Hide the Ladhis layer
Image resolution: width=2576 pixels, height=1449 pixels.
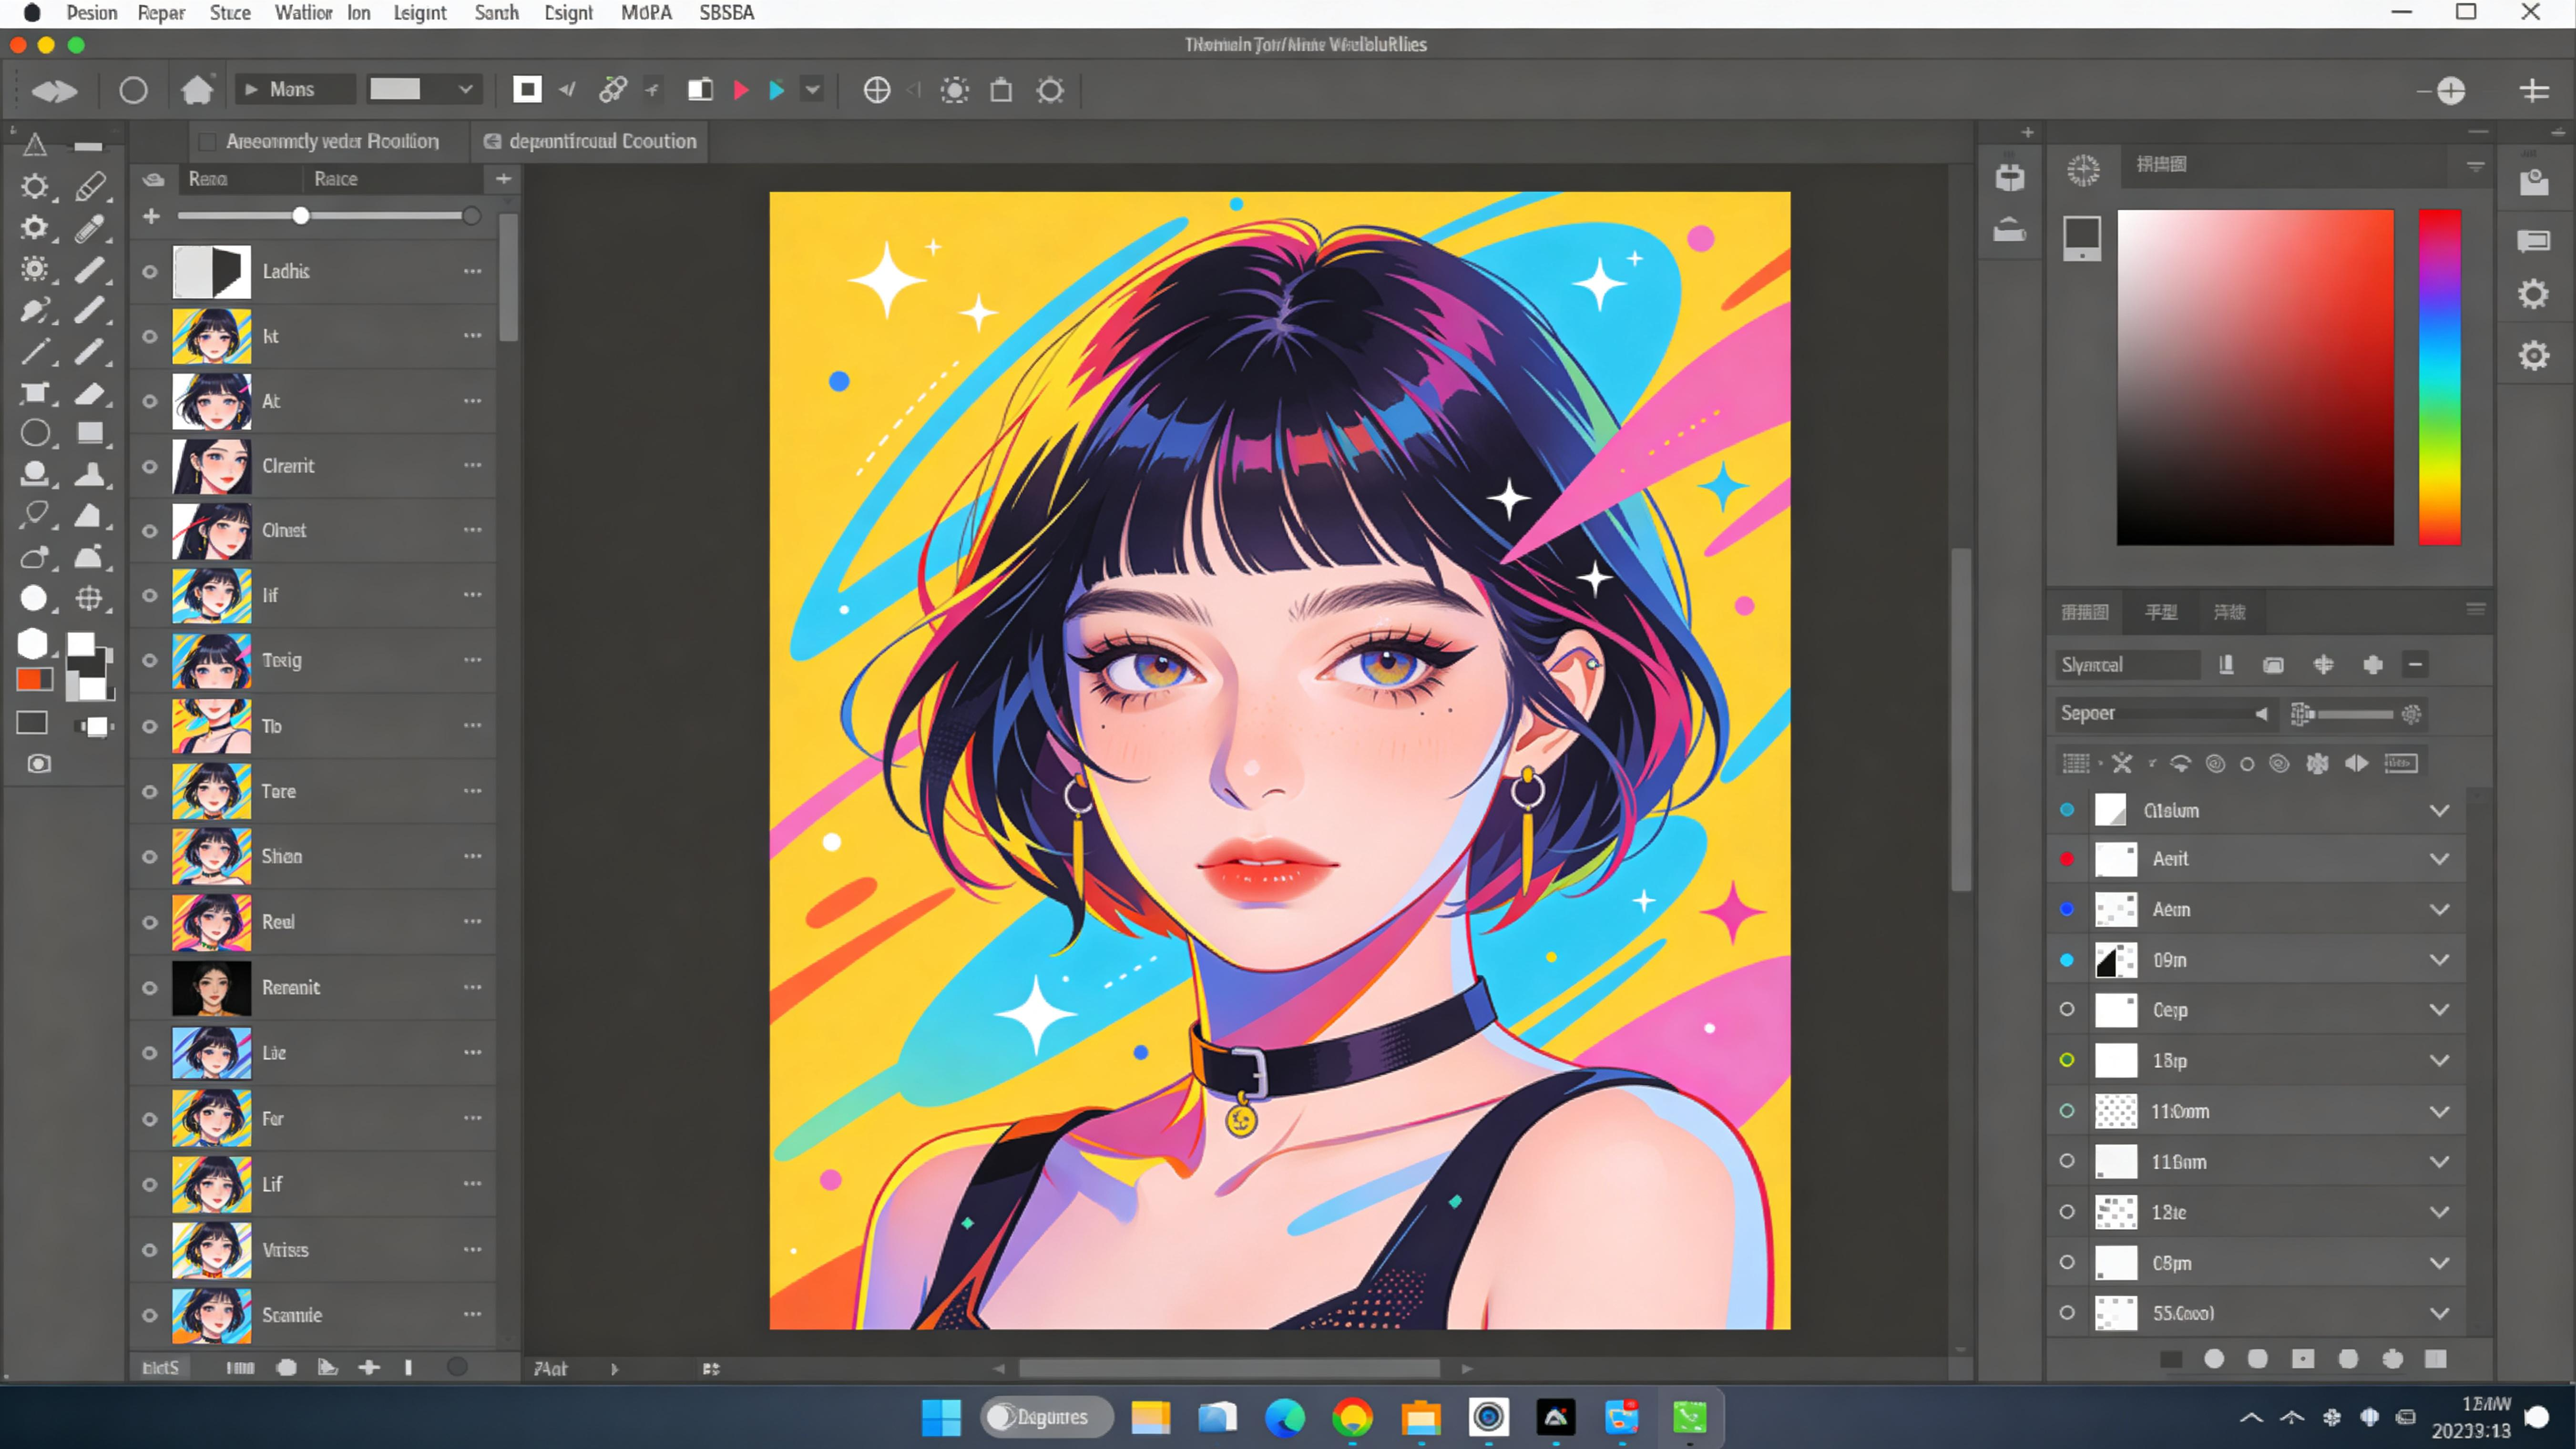pos(150,271)
